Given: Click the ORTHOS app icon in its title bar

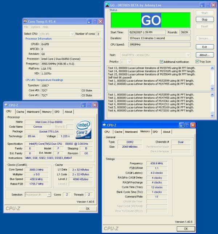Looking at the screenshot, I should pos(108,4).
